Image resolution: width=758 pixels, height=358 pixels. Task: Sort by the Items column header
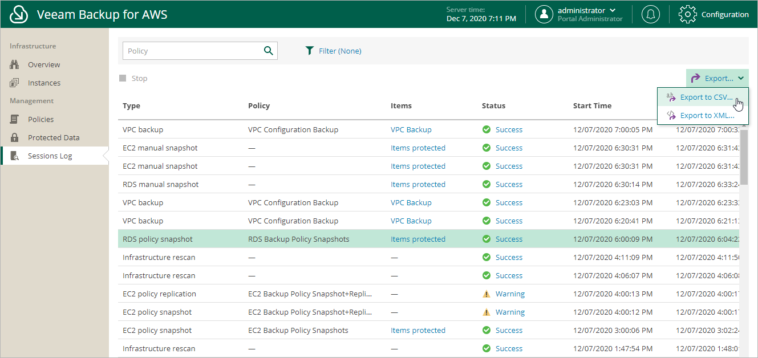401,105
